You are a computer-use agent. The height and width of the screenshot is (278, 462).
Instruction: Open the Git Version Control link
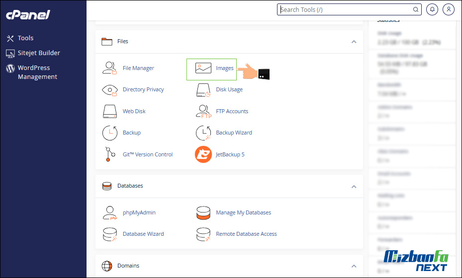148,154
